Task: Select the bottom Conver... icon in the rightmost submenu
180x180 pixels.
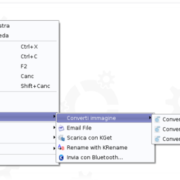Action: (x=157, y=139)
